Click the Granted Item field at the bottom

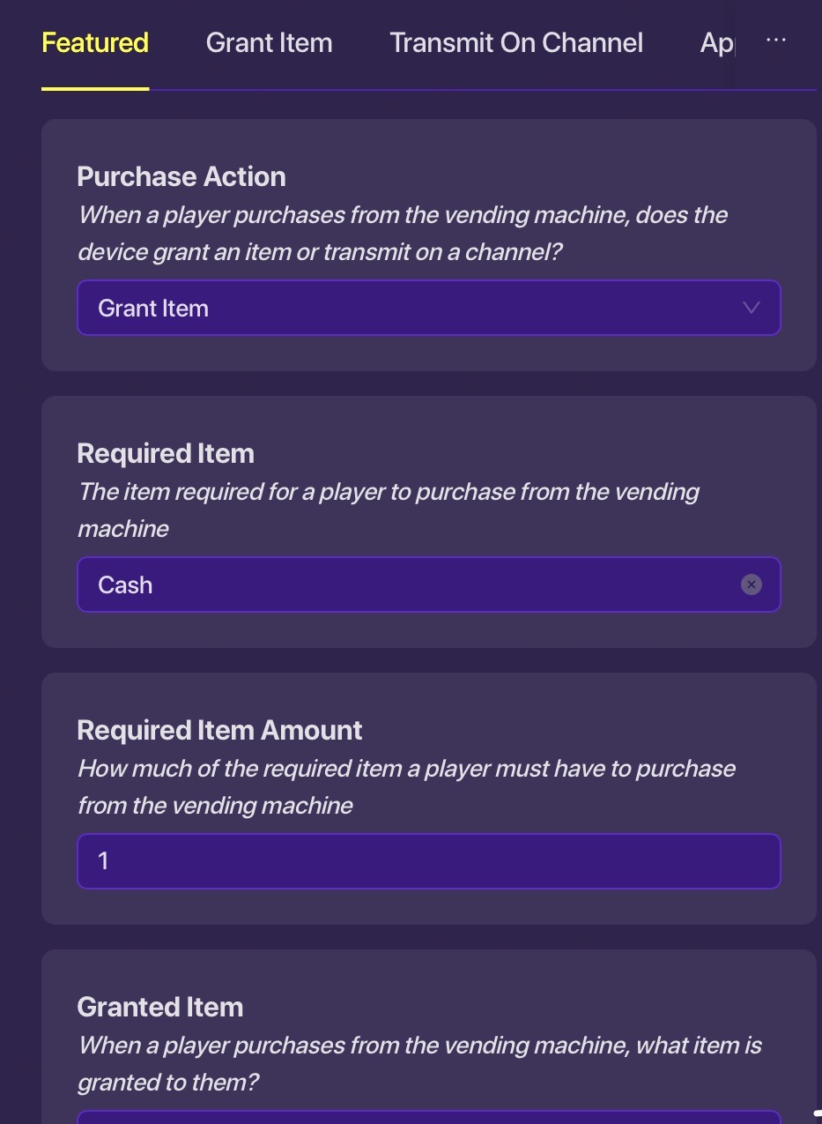[x=428, y=1116]
